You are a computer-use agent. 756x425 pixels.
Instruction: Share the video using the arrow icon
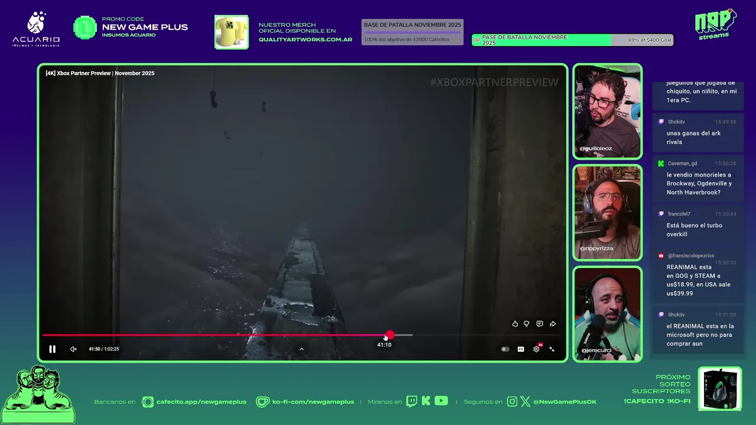click(553, 323)
